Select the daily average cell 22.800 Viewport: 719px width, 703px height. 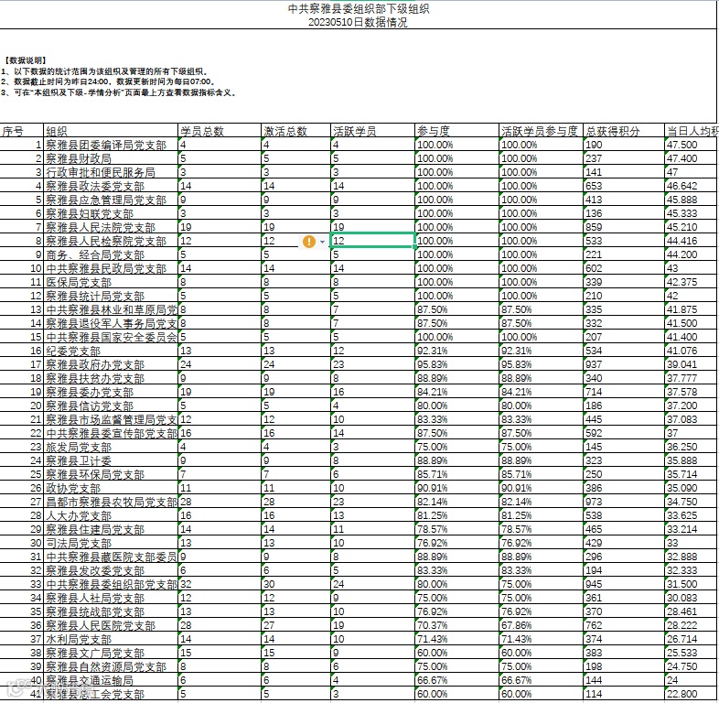(x=691, y=694)
